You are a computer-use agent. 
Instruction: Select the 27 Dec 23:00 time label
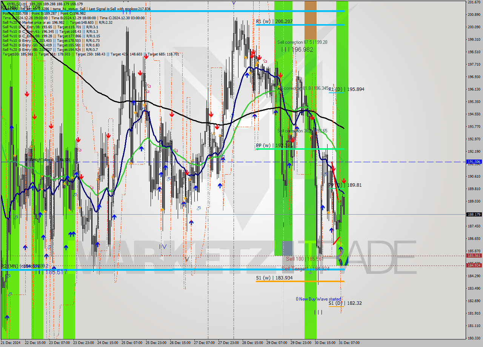click(x=229, y=343)
